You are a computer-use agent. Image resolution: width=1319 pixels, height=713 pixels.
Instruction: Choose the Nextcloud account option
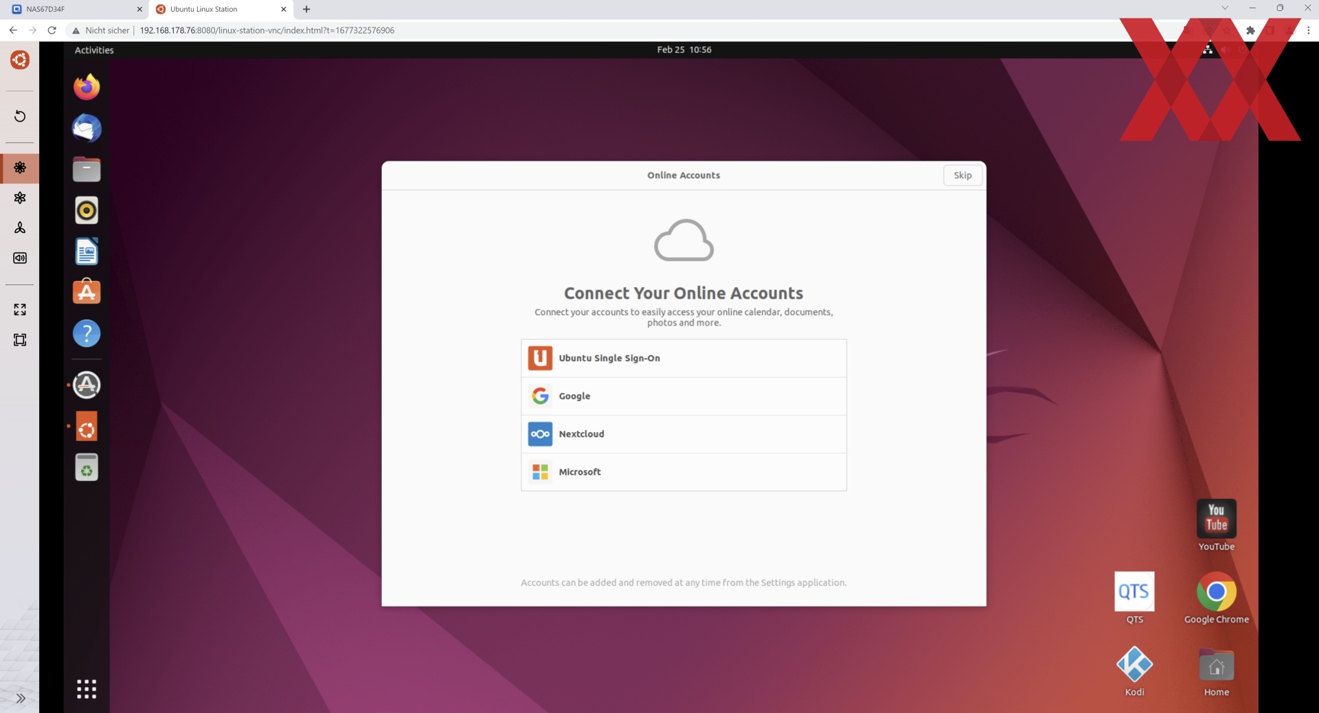pos(684,434)
